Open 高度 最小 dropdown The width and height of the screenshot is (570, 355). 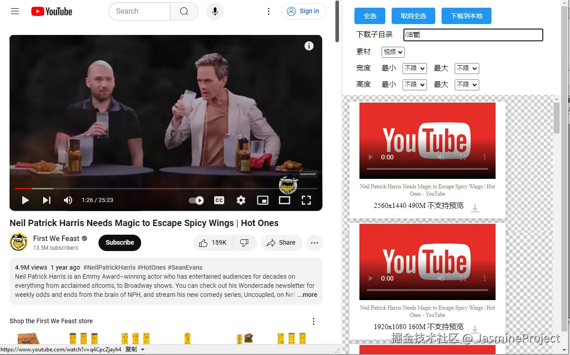415,85
